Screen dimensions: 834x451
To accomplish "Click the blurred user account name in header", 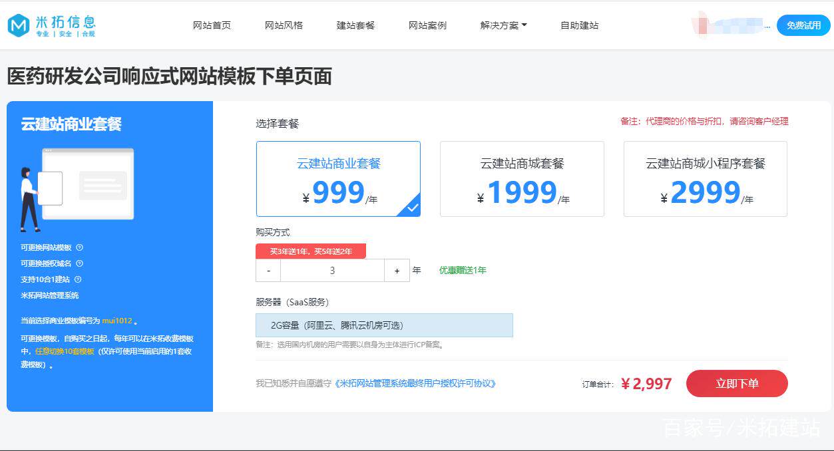I will pos(731,25).
